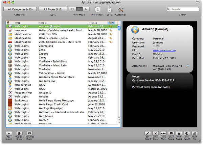
Task: Switch to the tree view mode icon
Action: pos(86,9)
